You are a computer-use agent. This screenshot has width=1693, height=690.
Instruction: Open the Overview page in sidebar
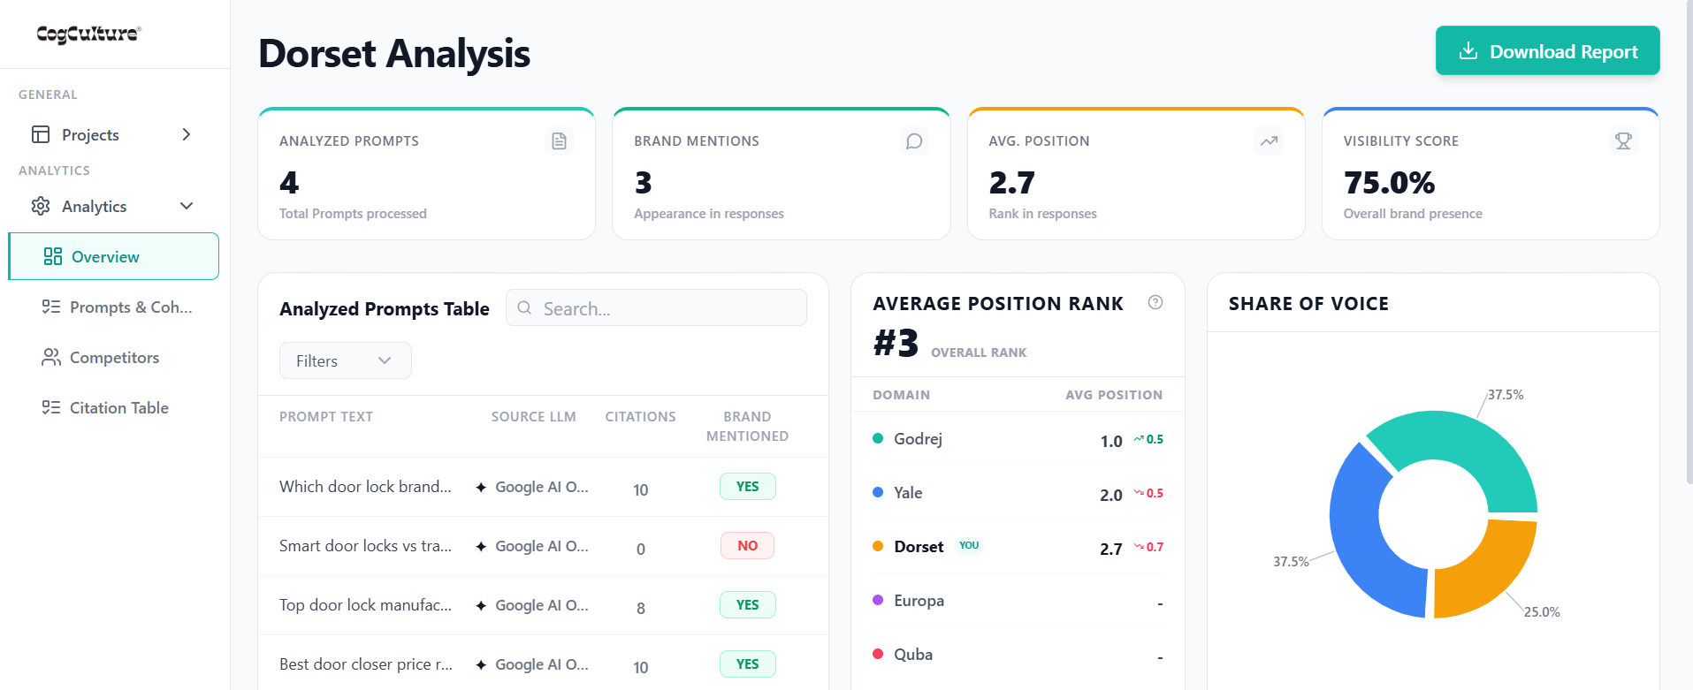pos(113,256)
